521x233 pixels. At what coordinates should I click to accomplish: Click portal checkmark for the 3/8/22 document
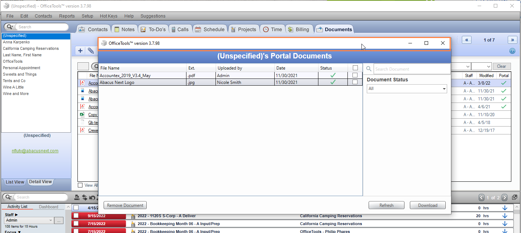click(504, 83)
